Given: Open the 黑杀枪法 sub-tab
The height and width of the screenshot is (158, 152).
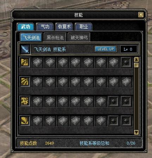Looking at the screenshot, I should (x=55, y=38).
